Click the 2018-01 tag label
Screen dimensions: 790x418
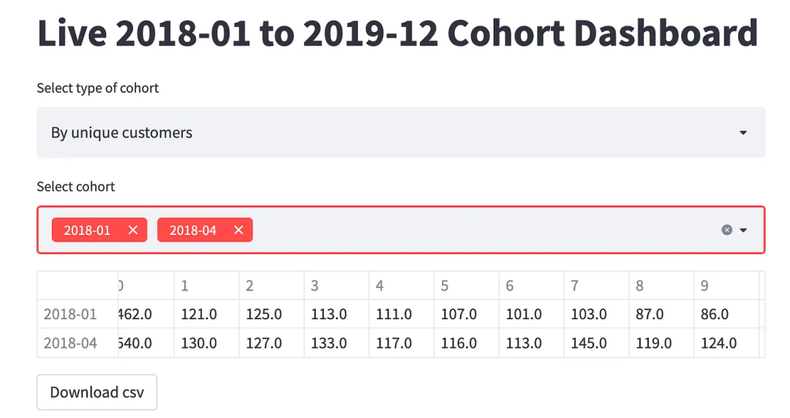87,230
